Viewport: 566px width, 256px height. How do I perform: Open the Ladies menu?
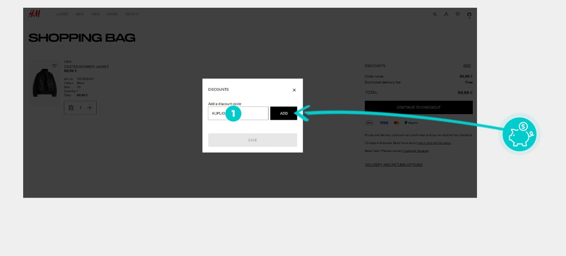pos(62,14)
